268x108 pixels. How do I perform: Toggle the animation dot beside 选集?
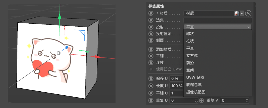[x=151, y=20]
